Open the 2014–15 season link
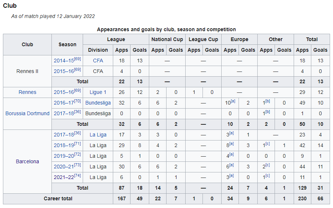 tap(64, 61)
